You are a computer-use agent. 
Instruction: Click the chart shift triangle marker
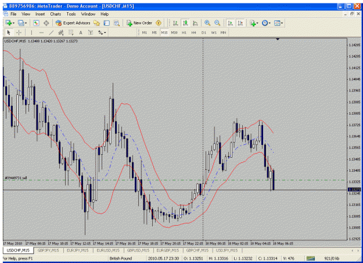[x=278, y=39]
